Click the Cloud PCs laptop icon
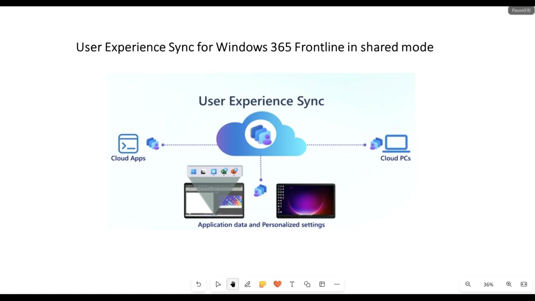Viewport: 535px width, 301px height. coord(396,143)
